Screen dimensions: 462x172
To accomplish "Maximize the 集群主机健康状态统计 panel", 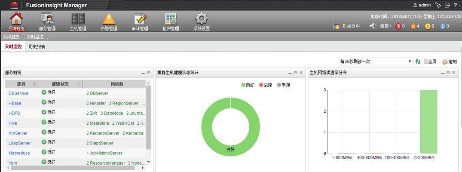I will [296, 73].
